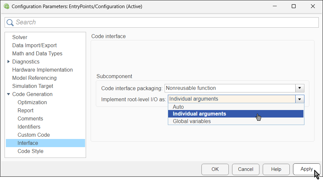
Task: Choose Auto from the dropdown list
Action: 236,107
